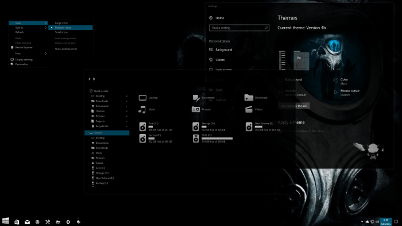Click the Explorer forward navigation arrow
The width and height of the screenshot is (402, 226).
coord(94,79)
